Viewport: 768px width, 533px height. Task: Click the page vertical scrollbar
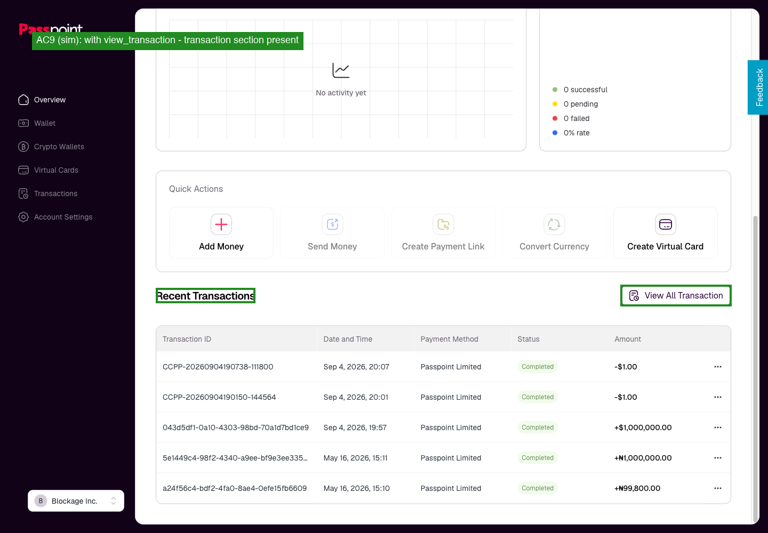click(x=755, y=368)
